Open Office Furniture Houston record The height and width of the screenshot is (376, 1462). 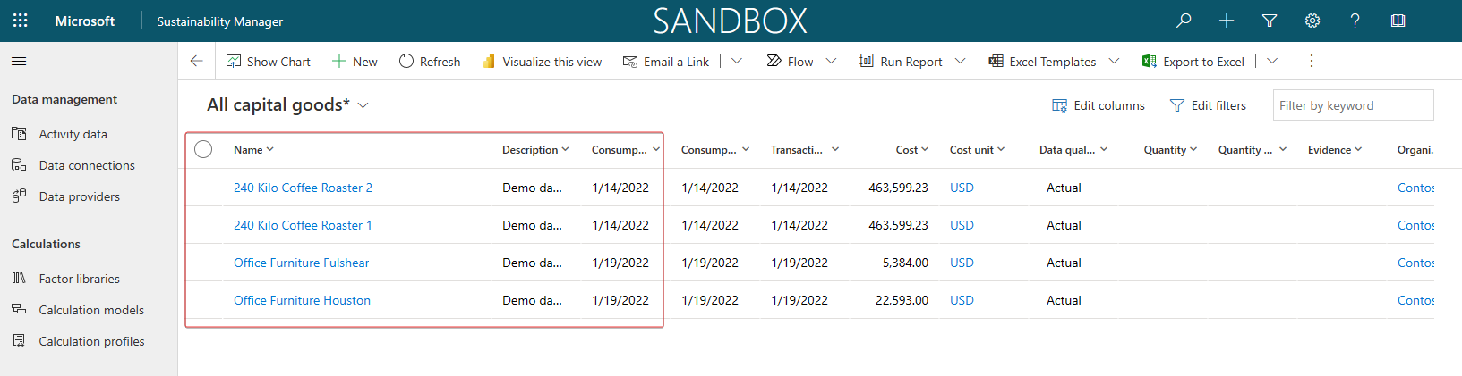302,300
